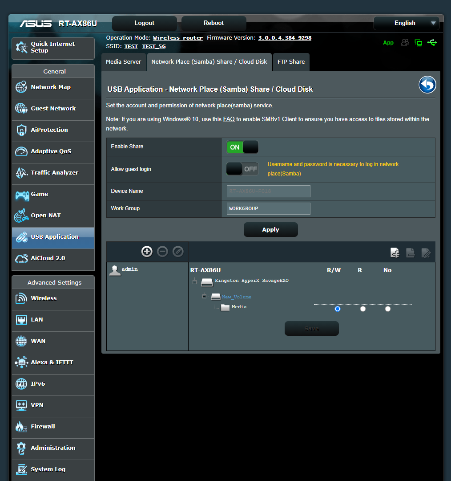Open IPv6 settings

[x=53, y=385]
